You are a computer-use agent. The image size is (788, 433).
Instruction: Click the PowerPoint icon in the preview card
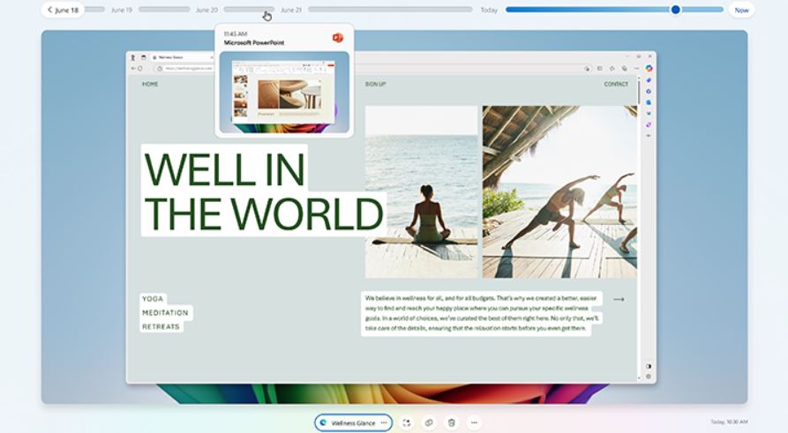point(337,37)
